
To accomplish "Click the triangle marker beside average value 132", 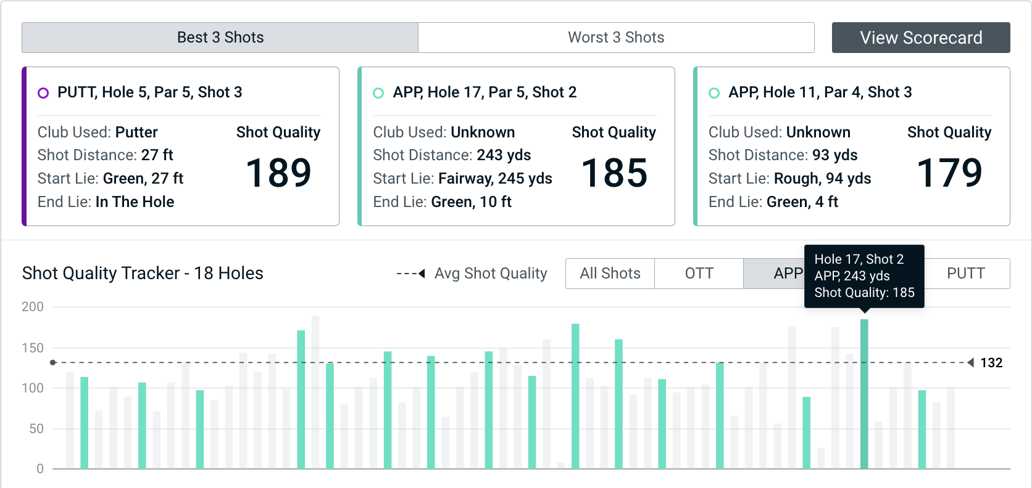I will (x=970, y=362).
